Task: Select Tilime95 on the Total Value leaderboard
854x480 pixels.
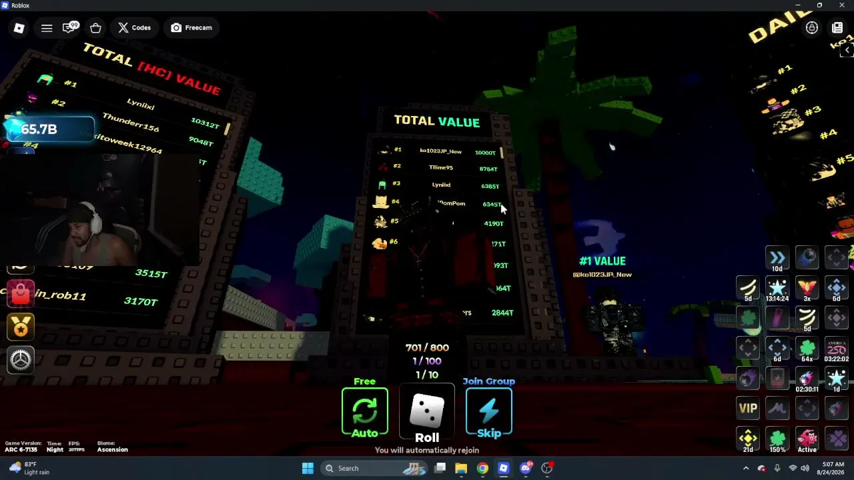Action: [x=441, y=168]
